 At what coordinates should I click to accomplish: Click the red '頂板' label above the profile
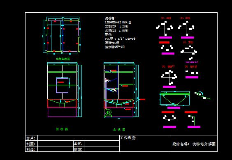[x=188, y=42]
